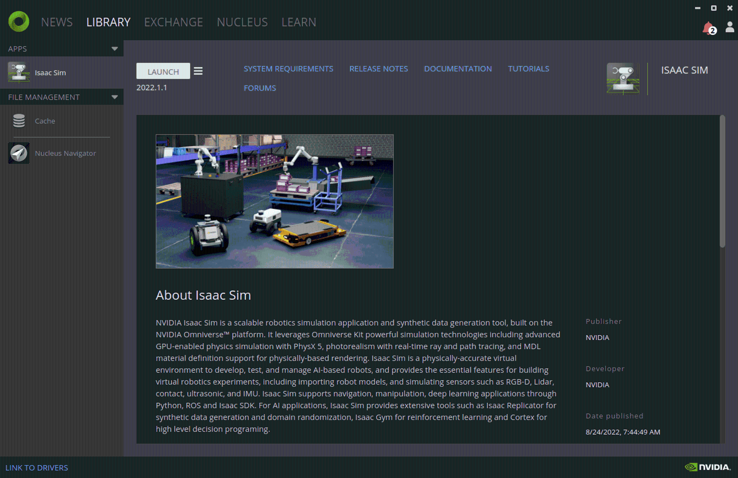Click the FILE MANAGEMENT header label
Viewport: 738px width, 478px height.
[44, 97]
